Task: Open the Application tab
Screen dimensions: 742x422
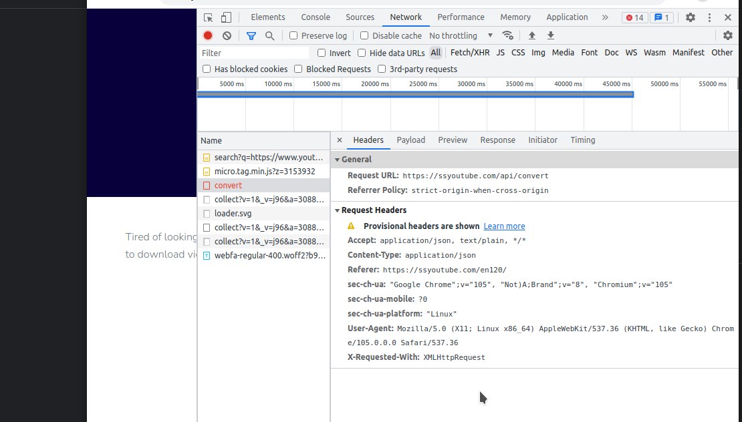Action: 567,17
